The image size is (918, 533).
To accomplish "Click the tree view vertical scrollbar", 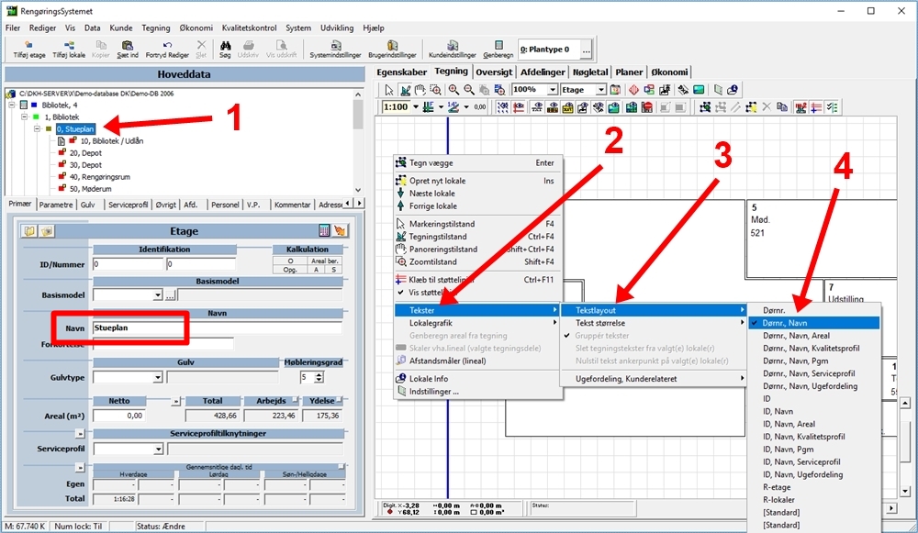I will [358, 141].
